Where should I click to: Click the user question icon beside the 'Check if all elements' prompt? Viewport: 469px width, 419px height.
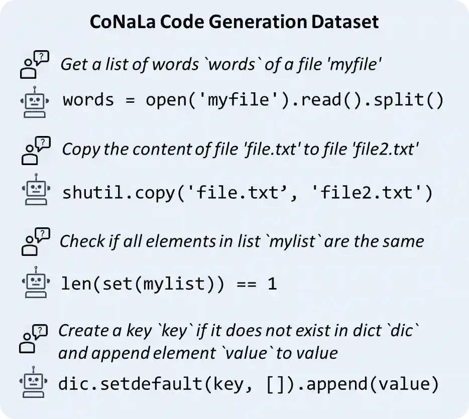pyautogui.click(x=36, y=241)
